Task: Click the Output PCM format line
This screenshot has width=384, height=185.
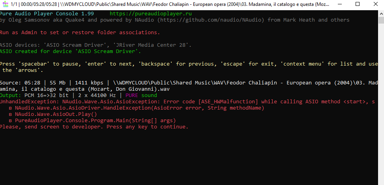Action: (x=79, y=95)
